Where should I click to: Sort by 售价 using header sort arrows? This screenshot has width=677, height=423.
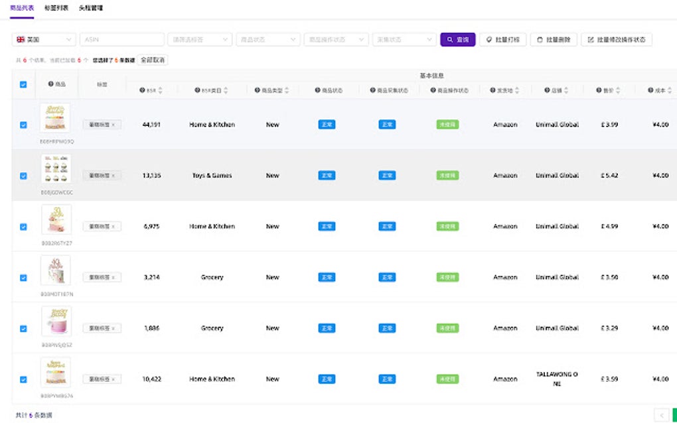[618, 90]
